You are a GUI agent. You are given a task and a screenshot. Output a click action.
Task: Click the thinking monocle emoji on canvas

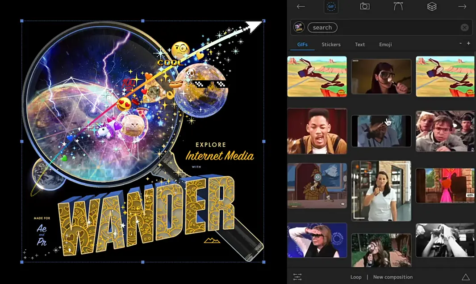181,50
